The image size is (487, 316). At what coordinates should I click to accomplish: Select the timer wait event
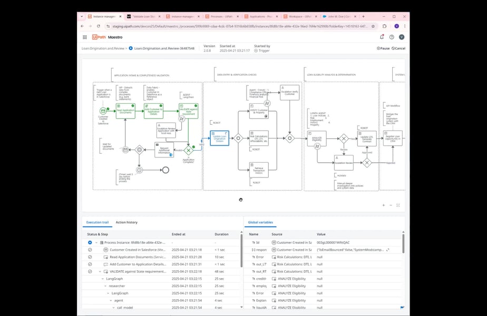click(140, 170)
